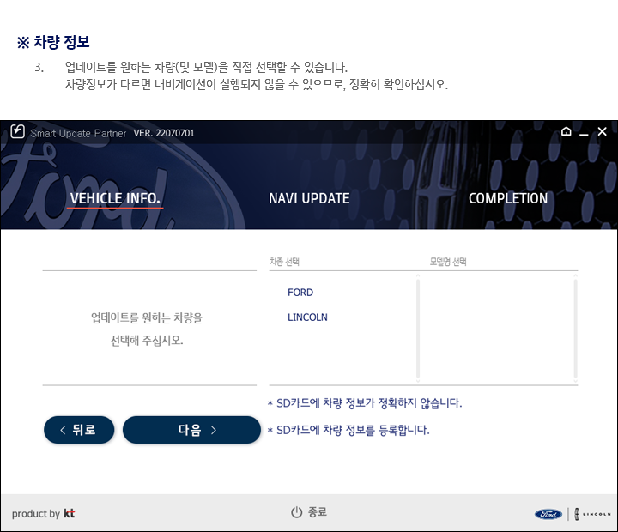This screenshot has width=618, height=532.
Task: Click the SD카드에 차량 정보를 등록합니다 message
Action: (x=348, y=430)
